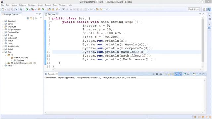Open the Edit menu

[8, 5]
